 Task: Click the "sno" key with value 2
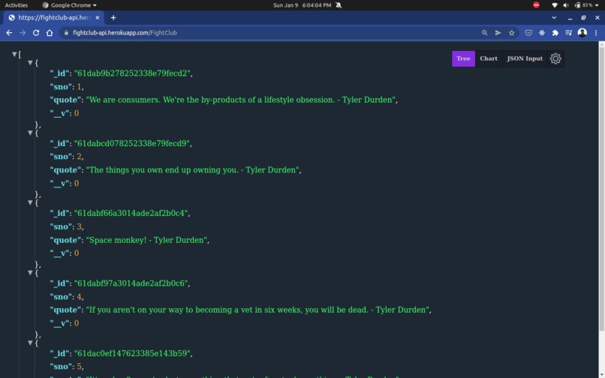(61, 157)
